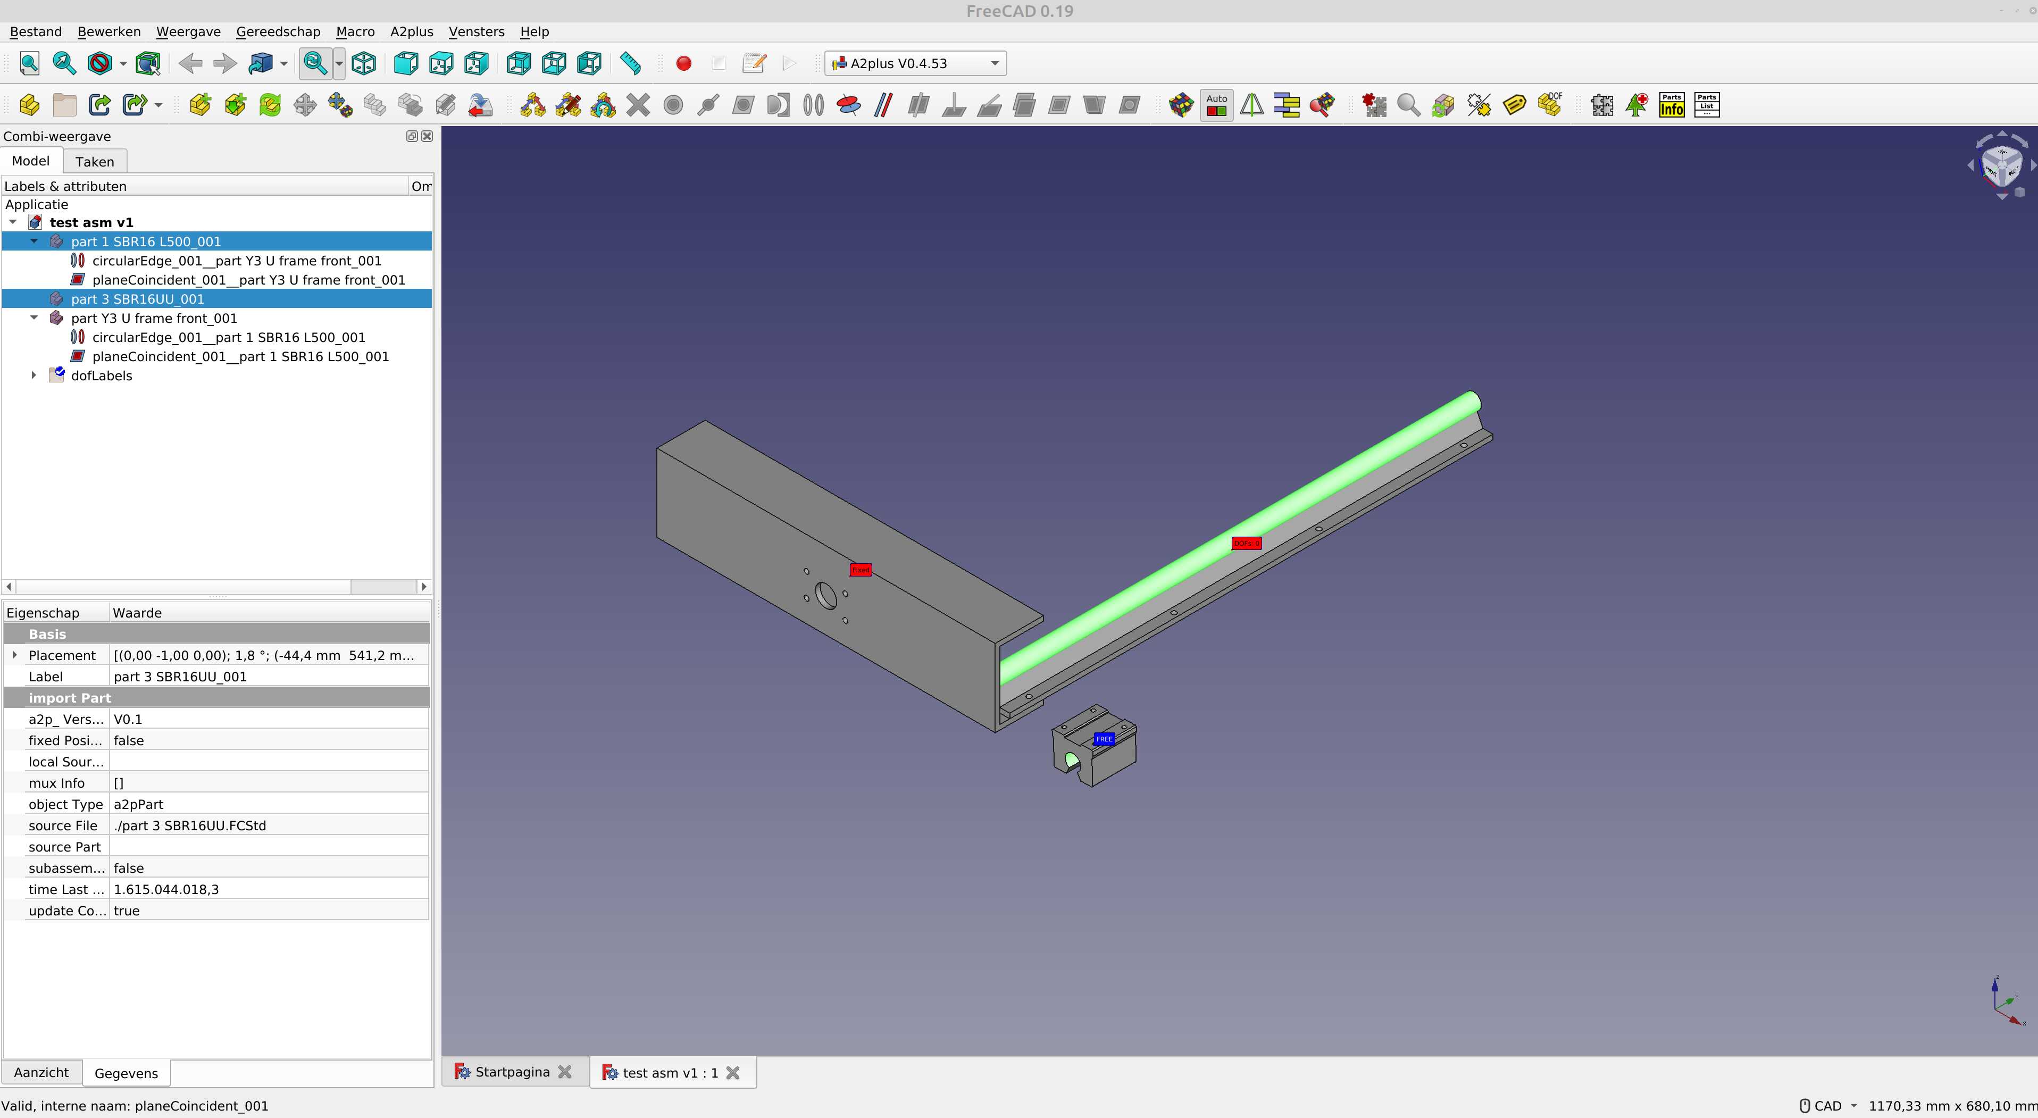Select planeCoincident_001__part Y3 U frame front_001 item
2038x1118 pixels.
click(x=248, y=280)
